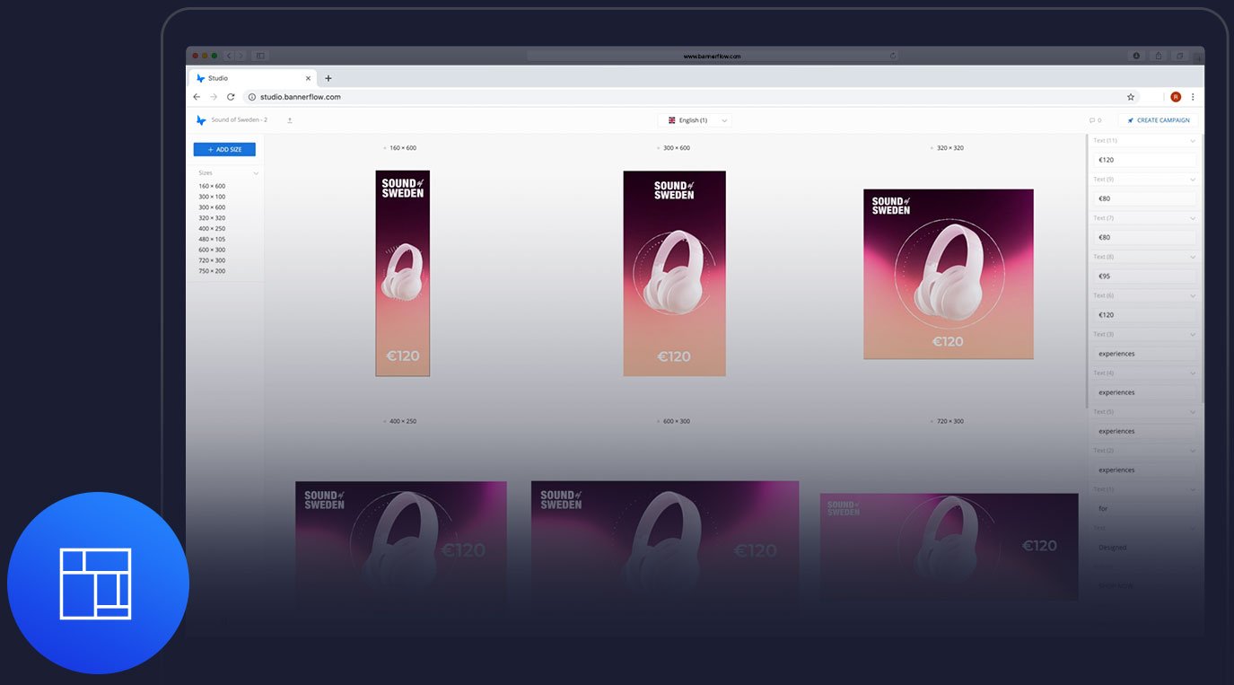1234x685 pixels.
Task: Collapse the Text (5) section chevron
Action: [1193, 412]
